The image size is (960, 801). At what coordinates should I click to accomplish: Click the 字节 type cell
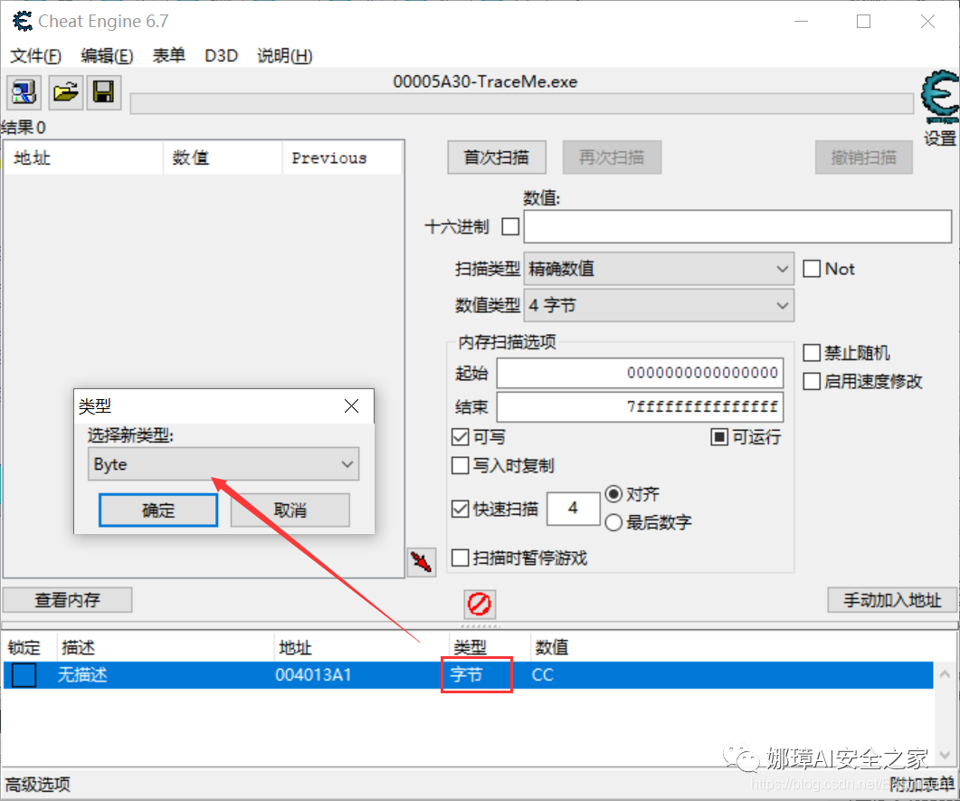467,675
